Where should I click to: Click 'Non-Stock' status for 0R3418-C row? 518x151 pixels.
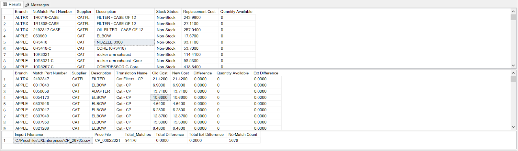[168, 48]
